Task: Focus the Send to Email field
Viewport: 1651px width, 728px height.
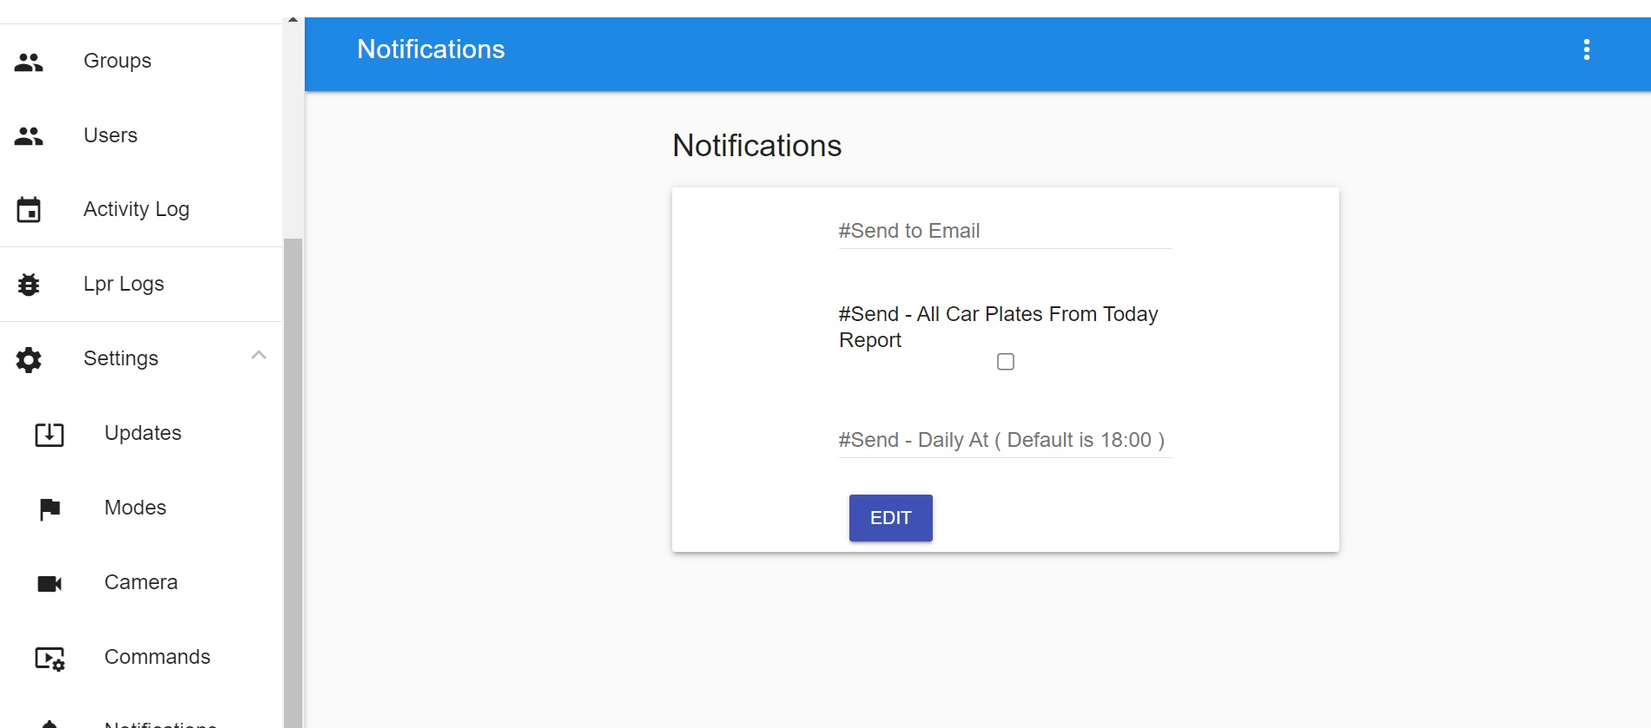Action: tap(1005, 231)
